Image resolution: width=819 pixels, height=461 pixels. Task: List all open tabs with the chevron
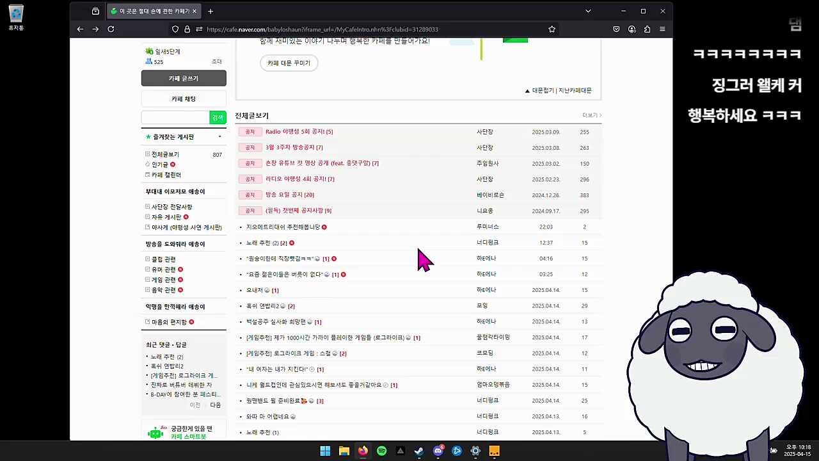pos(588,11)
